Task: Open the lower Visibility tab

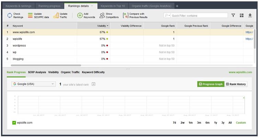Action: [x=53, y=72]
